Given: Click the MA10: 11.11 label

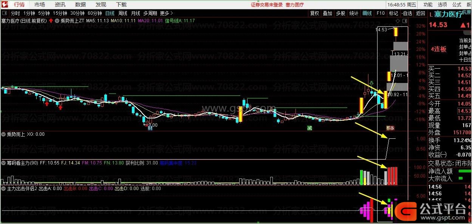Looking at the screenshot, I should pyautogui.click(x=123, y=21).
